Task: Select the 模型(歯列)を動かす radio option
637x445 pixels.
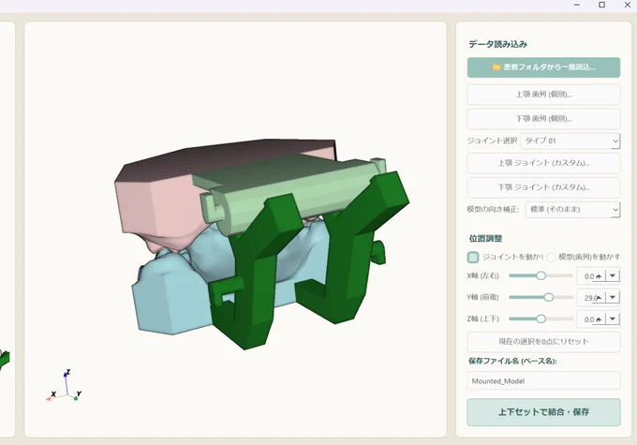Action: click(x=551, y=257)
